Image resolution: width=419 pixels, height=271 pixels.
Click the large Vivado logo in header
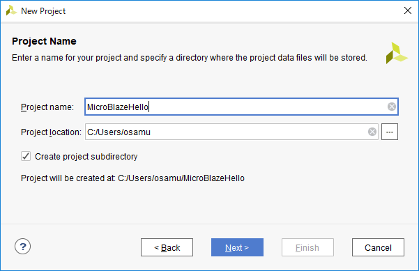(x=396, y=53)
